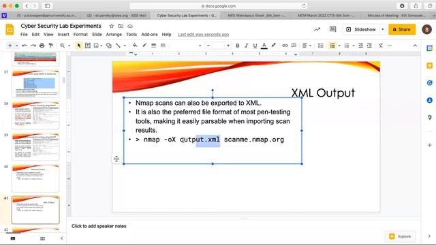Click the insert image icon
Image resolution: width=436 pixels, height=245 pixels.
[96, 46]
